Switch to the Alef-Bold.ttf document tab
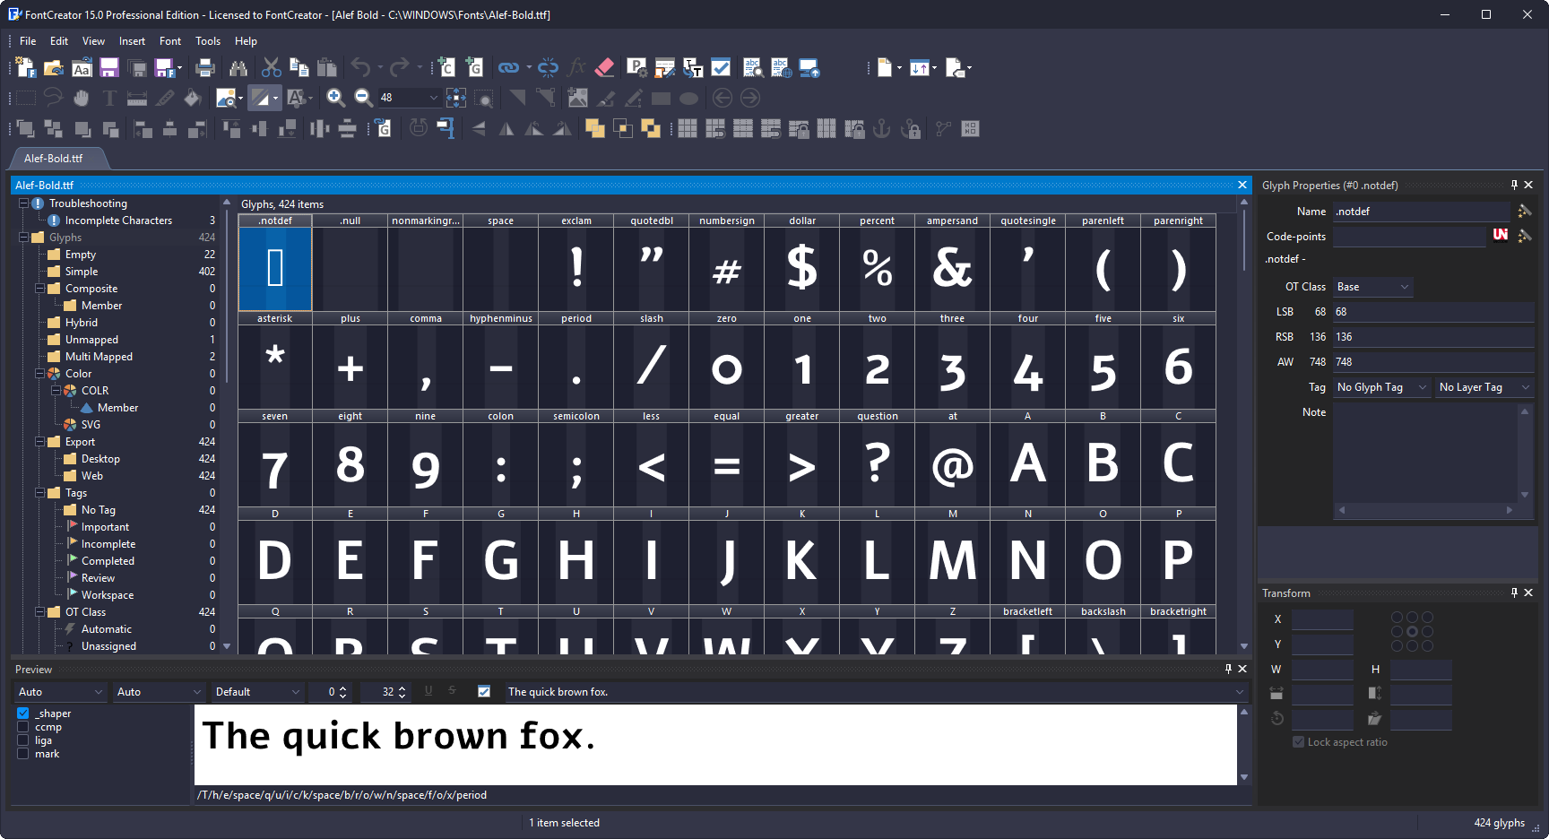 54,159
